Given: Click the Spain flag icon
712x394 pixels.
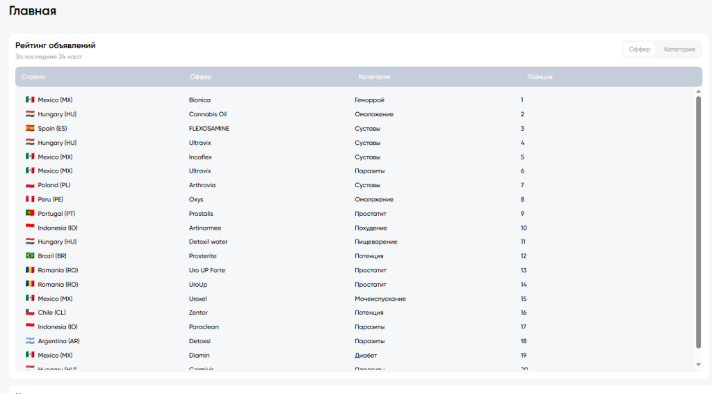Looking at the screenshot, I should [x=30, y=128].
